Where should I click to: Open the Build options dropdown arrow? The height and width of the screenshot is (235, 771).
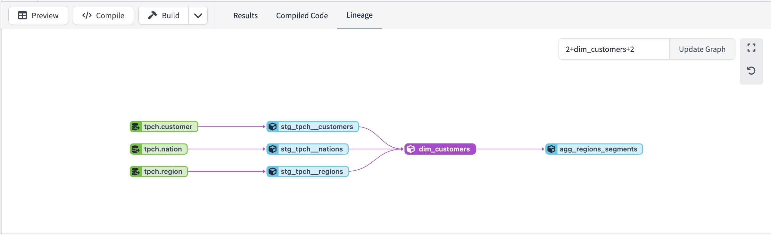tap(198, 15)
